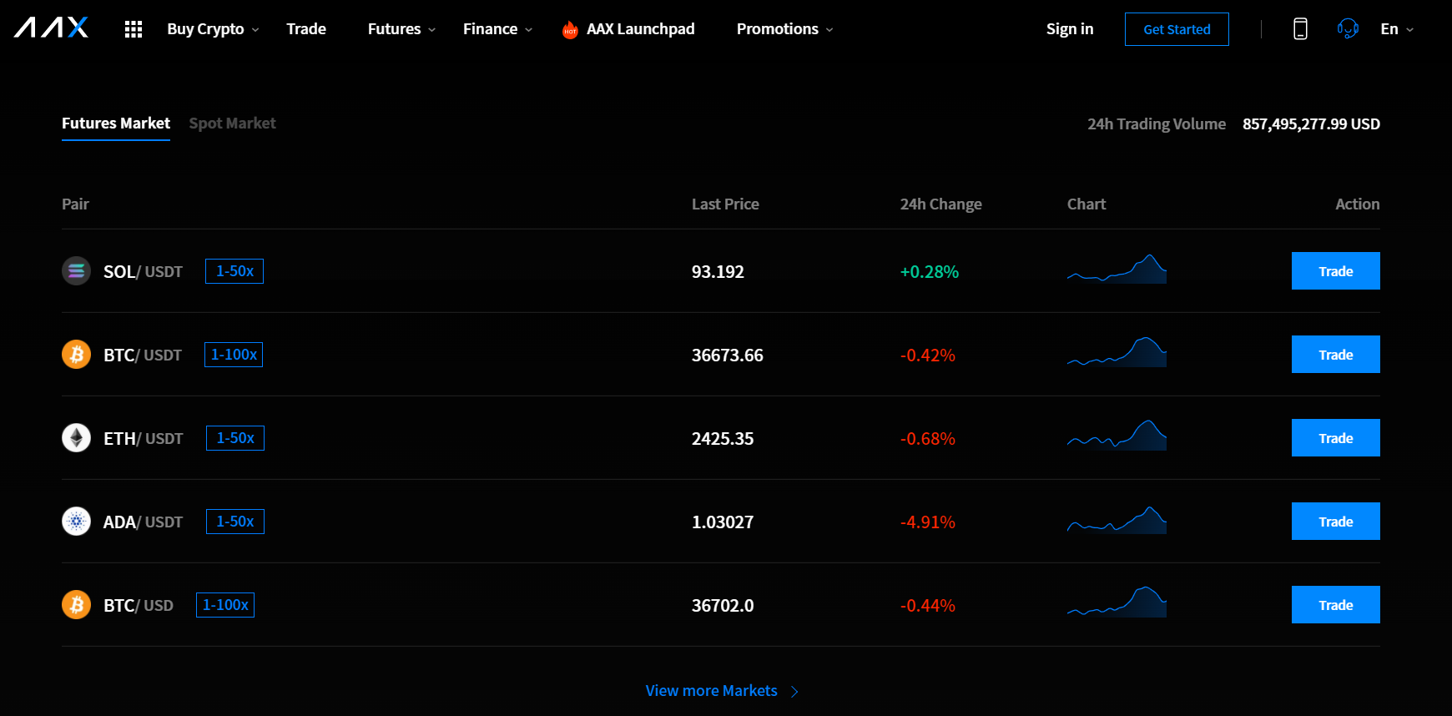Trade the SOL/USDT pair

(1336, 271)
